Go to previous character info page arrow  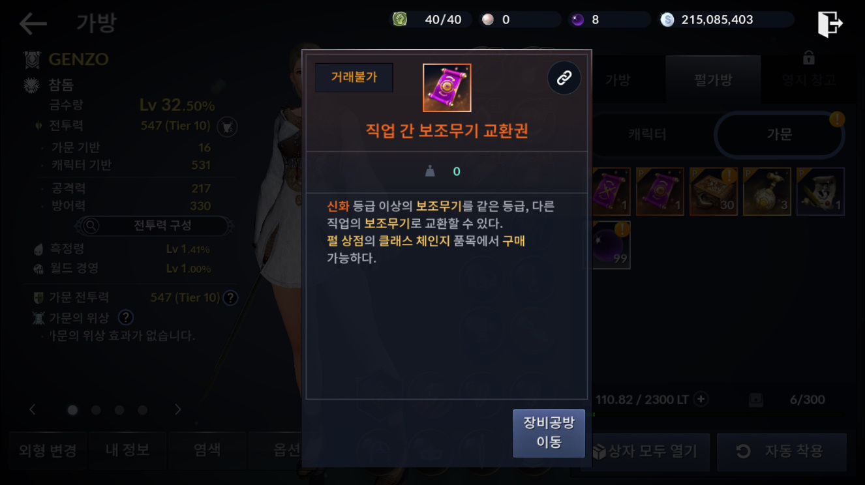coord(33,409)
